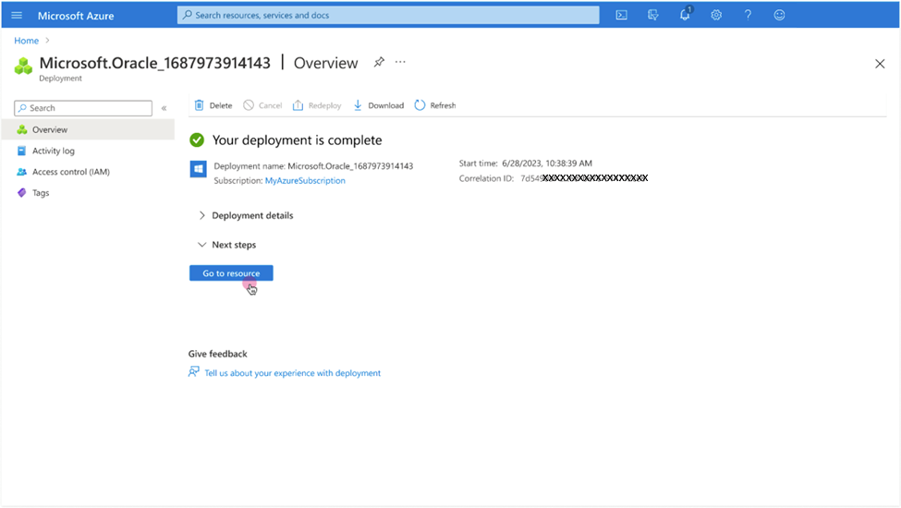Click the Go to resource button
This screenshot has height=508, width=901.
[x=231, y=273]
